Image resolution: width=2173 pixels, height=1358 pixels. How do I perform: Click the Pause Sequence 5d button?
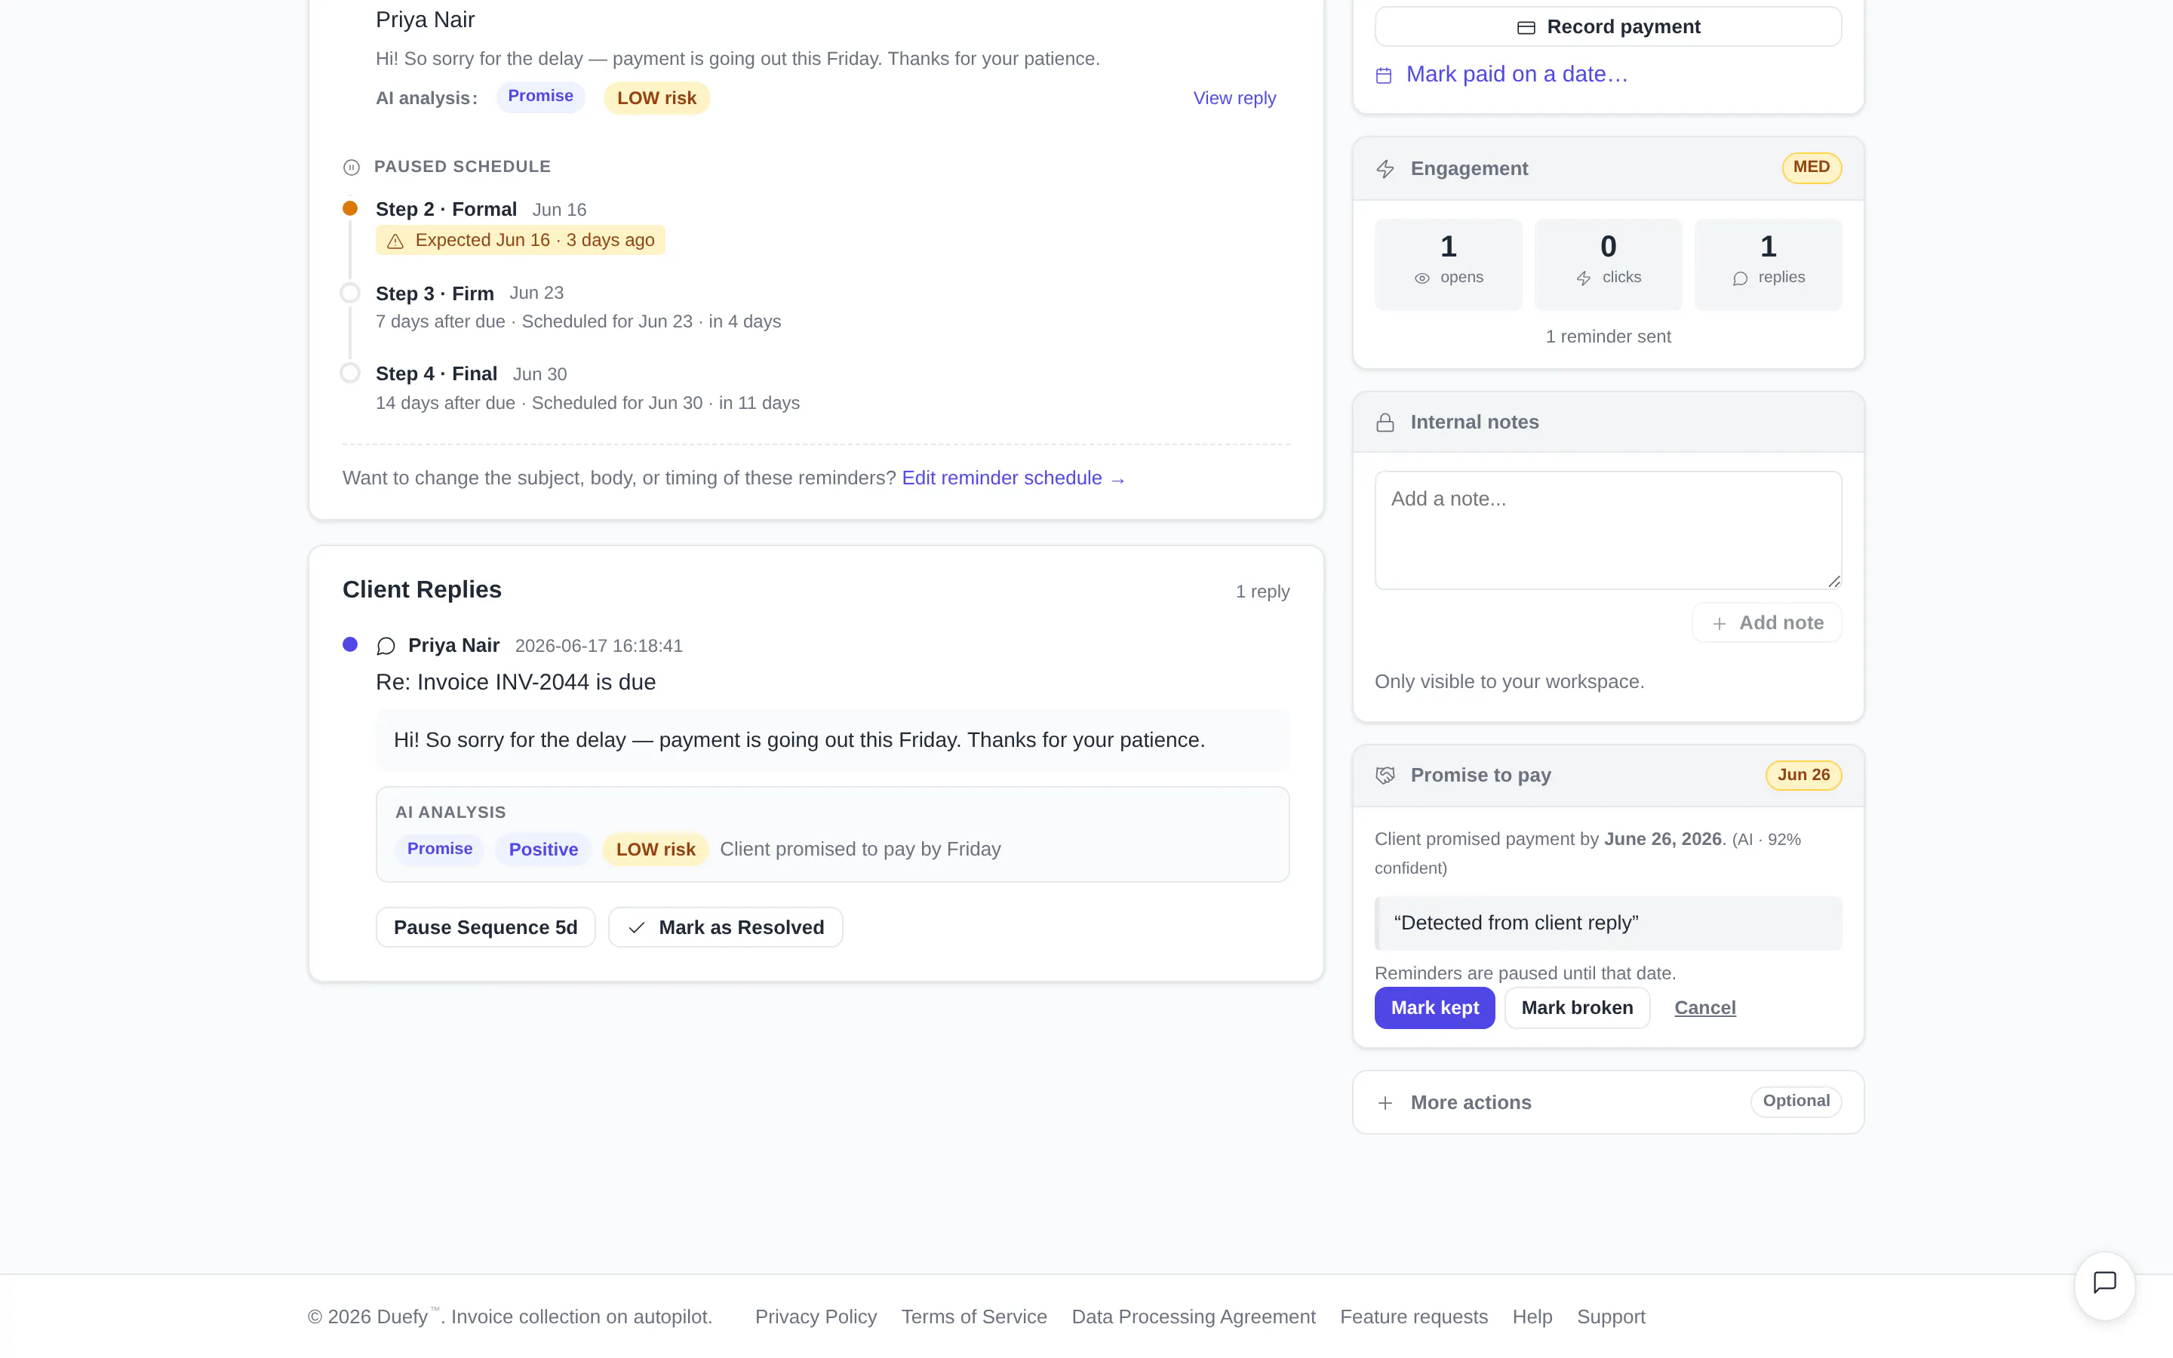click(x=485, y=927)
